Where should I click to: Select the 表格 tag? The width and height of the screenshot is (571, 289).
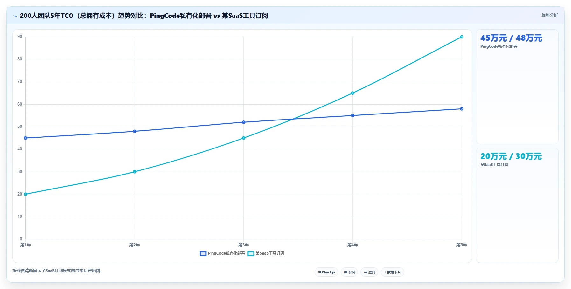349,272
